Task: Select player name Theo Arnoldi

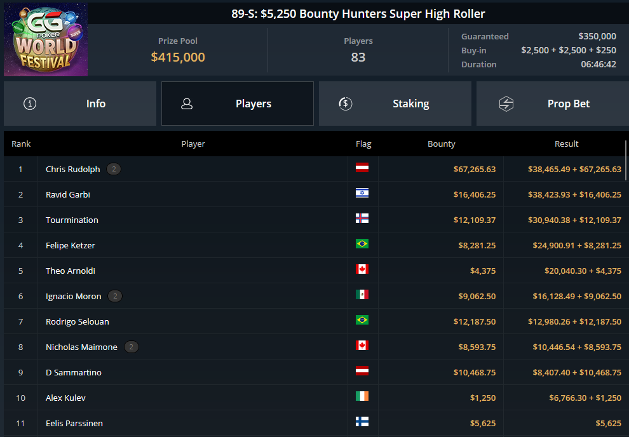Action: [x=70, y=271]
